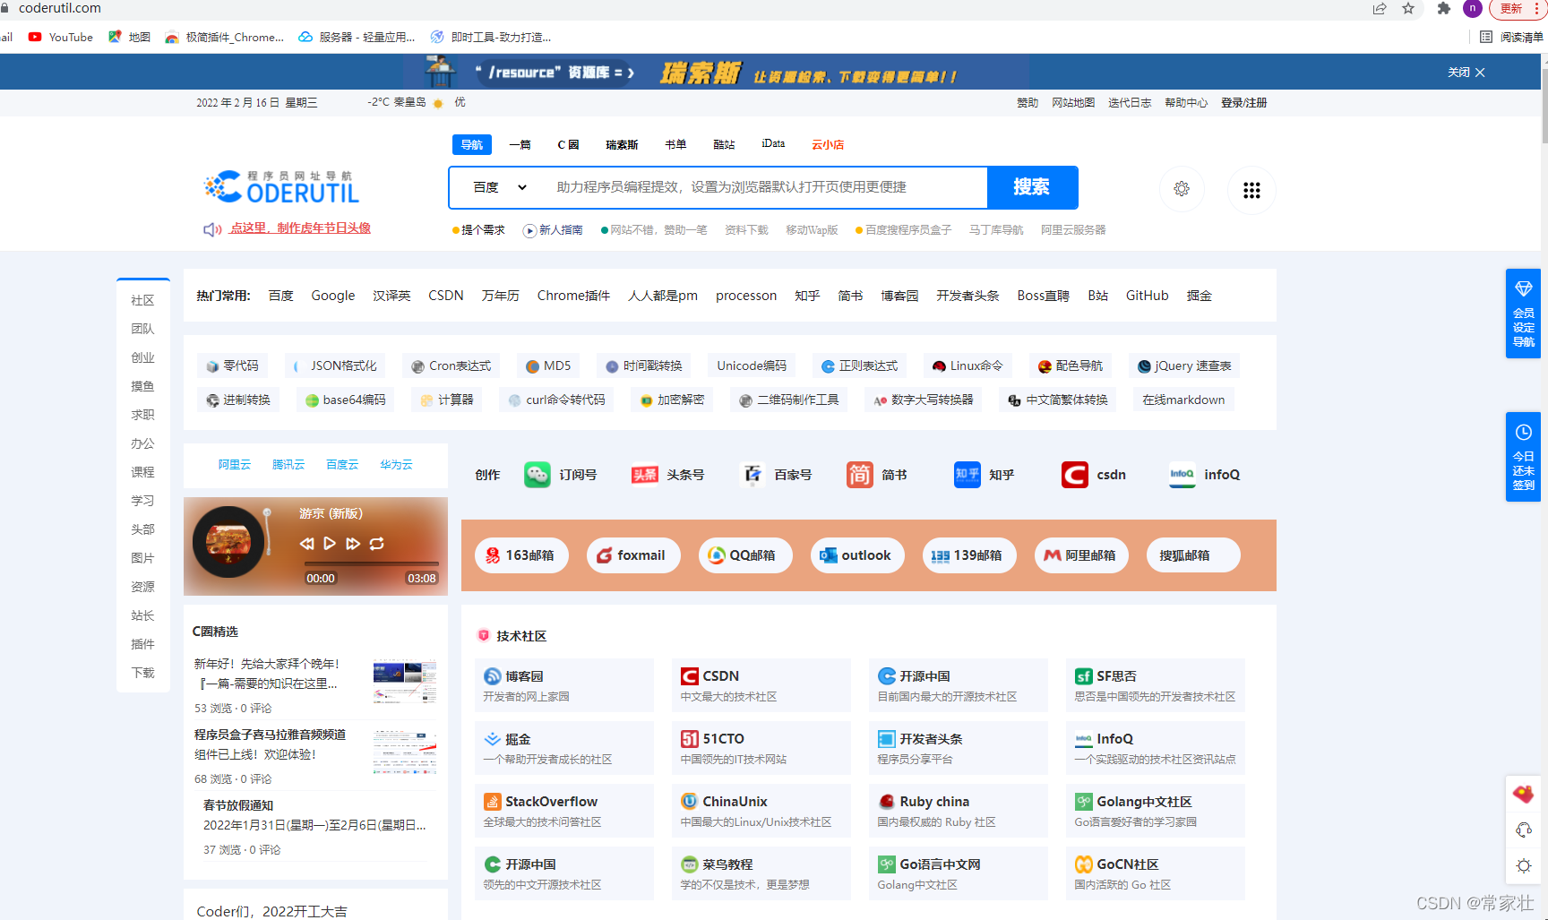The image size is (1548, 920).
Task: Open the 订阅号 WeChat icon link
Action: [537, 475]
